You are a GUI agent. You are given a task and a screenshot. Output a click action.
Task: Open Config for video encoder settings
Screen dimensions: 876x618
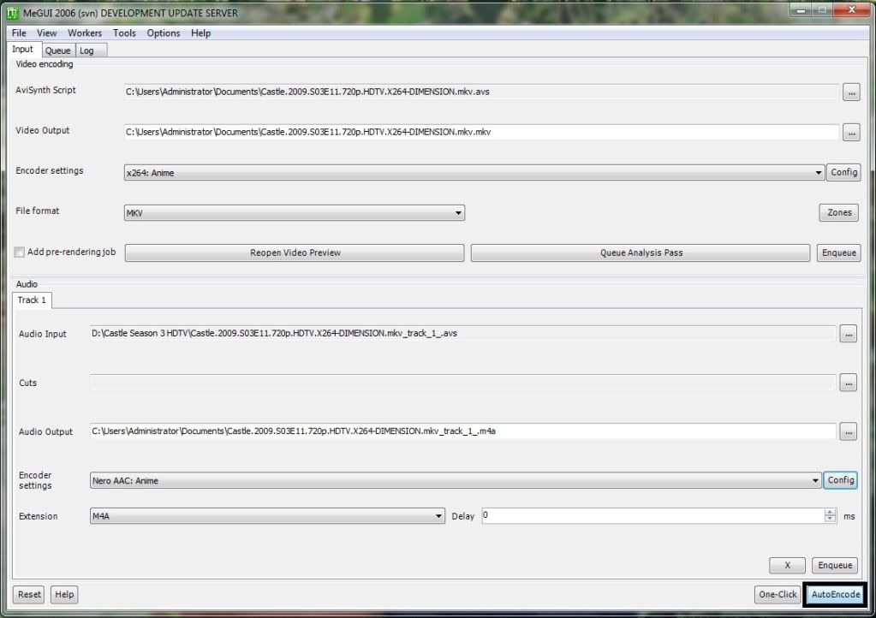coord(843,172)
